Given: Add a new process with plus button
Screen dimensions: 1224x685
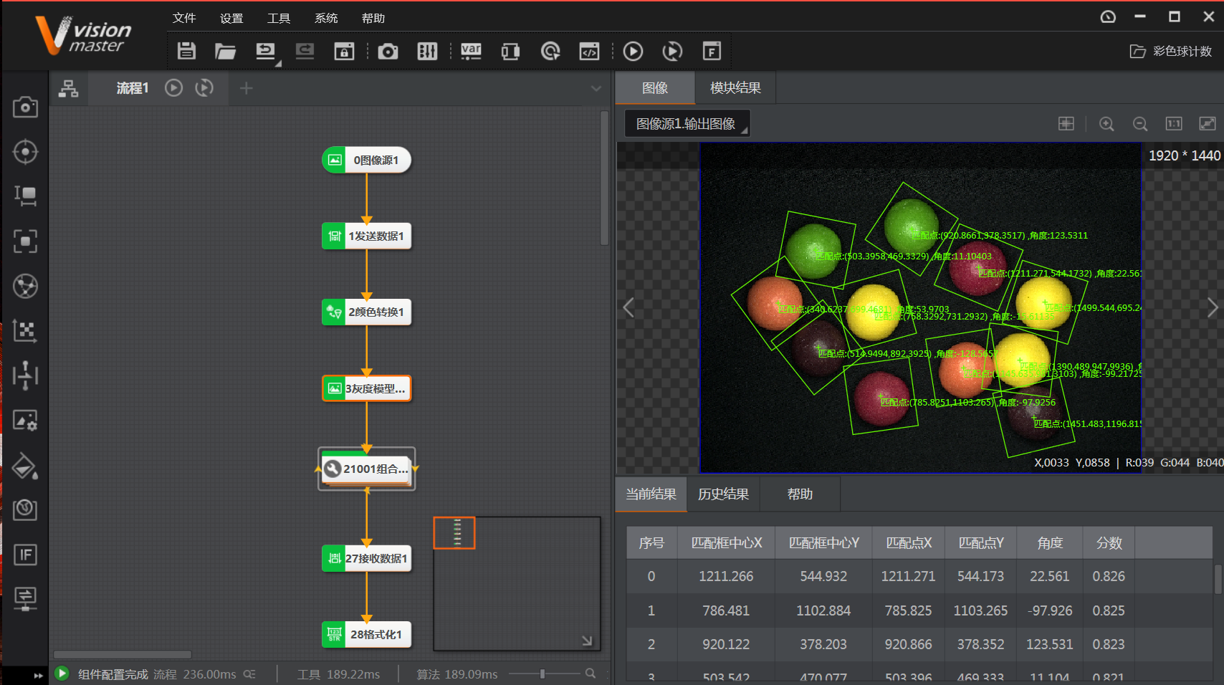Looking at the screenshot, I should 246,88.
